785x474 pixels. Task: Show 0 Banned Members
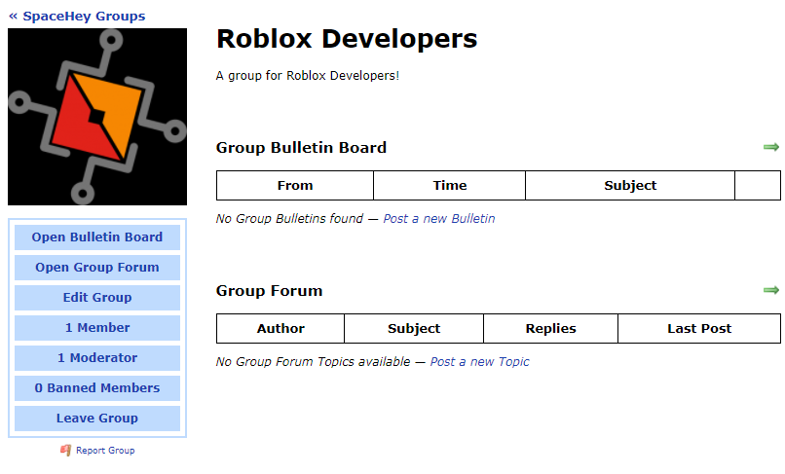click(x=97, y=388)
